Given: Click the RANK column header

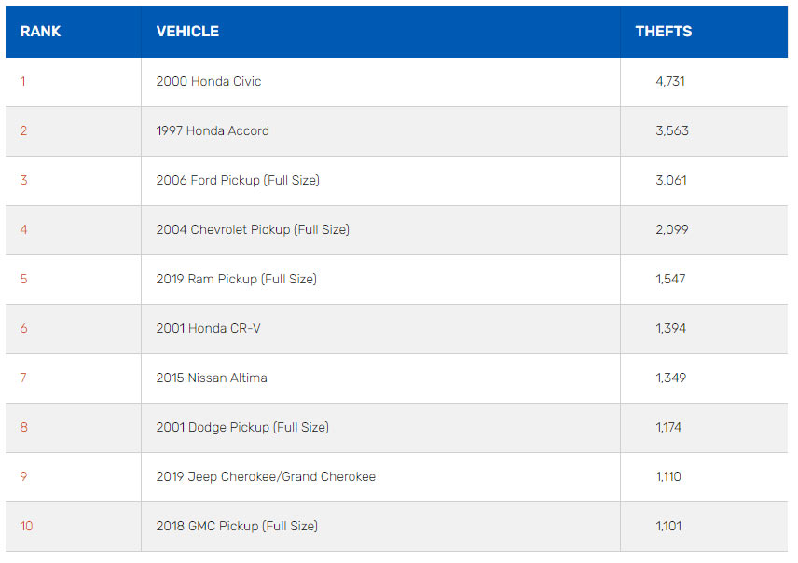Looking at the screenshot, I should [x=40, y=32].
